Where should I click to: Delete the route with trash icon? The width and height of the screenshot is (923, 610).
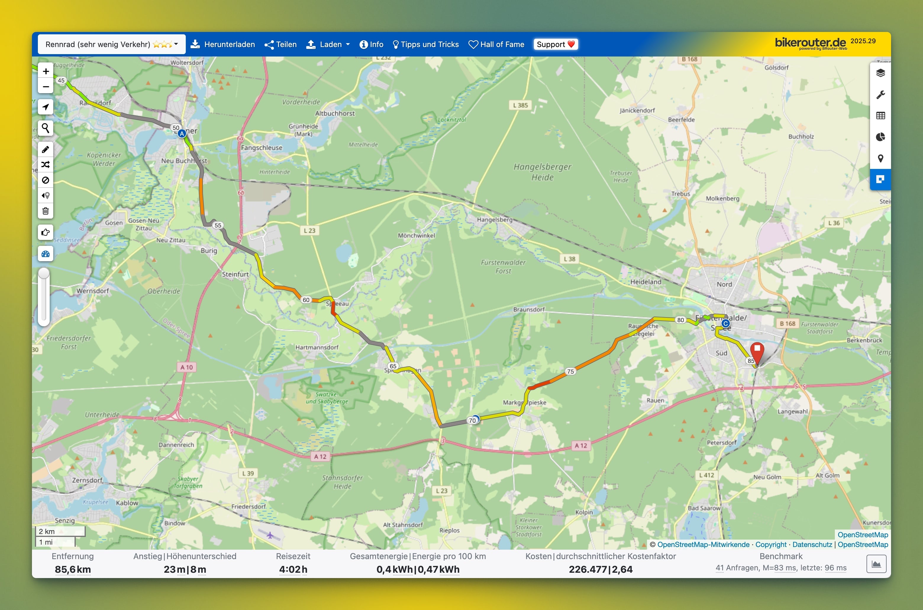point(46,211)
